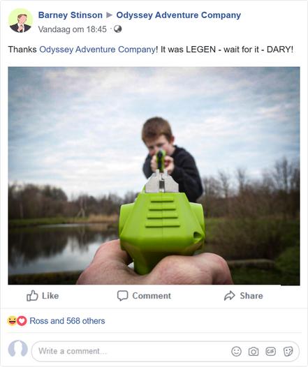The width and height of the screenshot is (308, 367).
Task: Click the laughing Haha reaction icon
Action: pyautogui.click(x=12, y=321)
